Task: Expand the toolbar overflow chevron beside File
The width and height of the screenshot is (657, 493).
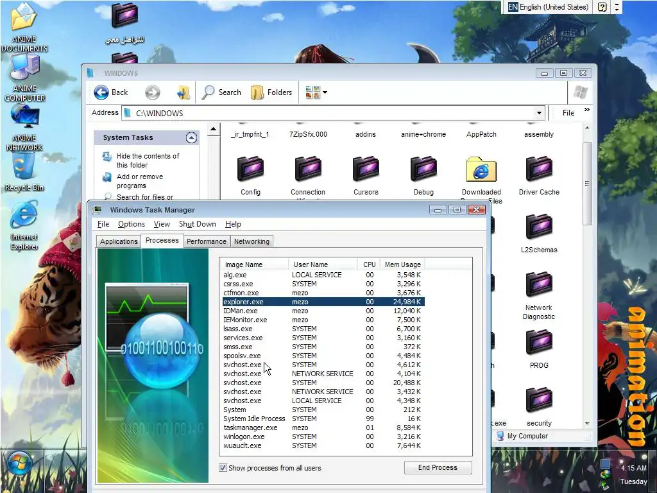Action: [586, 110]
